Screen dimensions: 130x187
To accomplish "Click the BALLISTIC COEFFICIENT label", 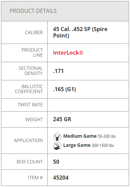I will 29,89.
